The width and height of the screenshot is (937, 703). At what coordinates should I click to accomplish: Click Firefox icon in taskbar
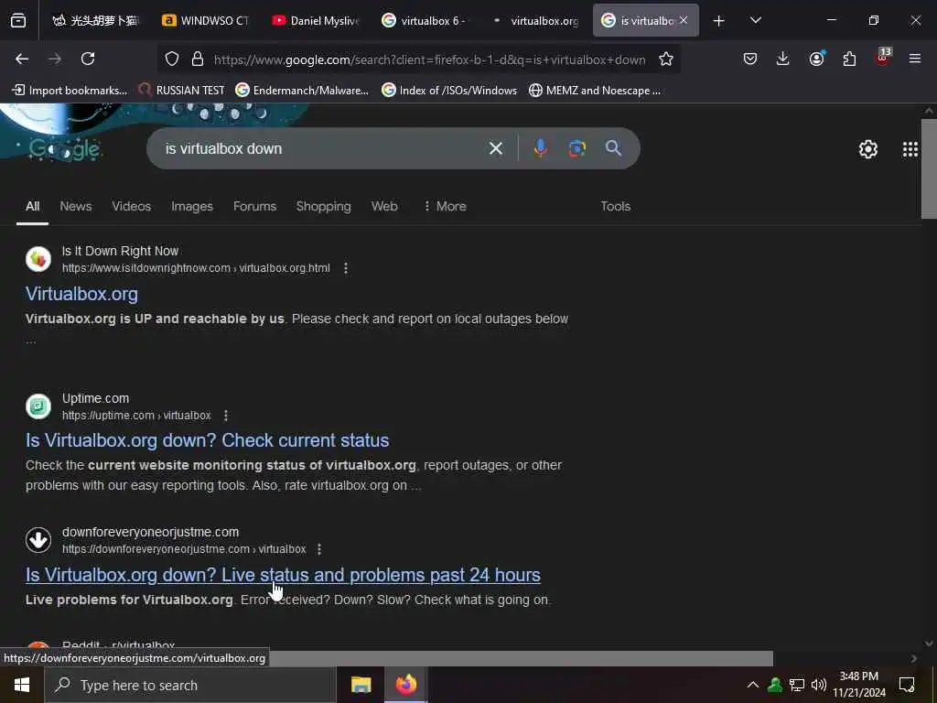405,685
